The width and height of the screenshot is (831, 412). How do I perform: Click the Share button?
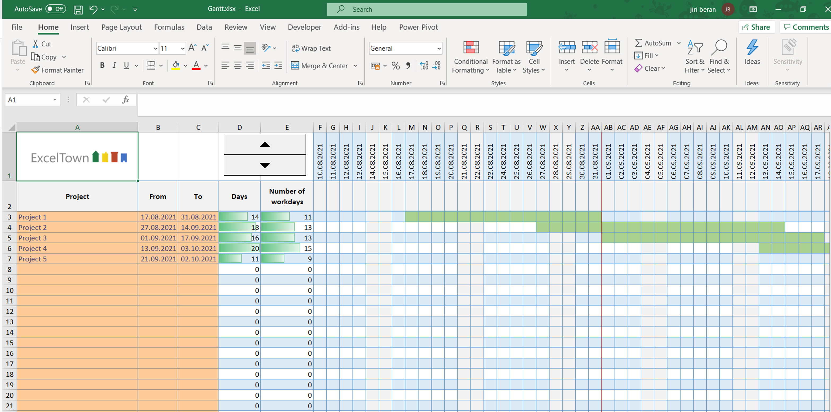coord(755,26)
